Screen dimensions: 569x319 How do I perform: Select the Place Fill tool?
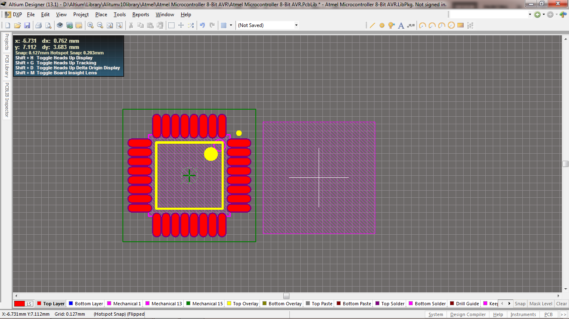tap(461, 25)
